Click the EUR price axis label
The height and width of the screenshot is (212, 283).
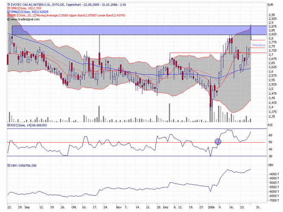coord(270,4)
